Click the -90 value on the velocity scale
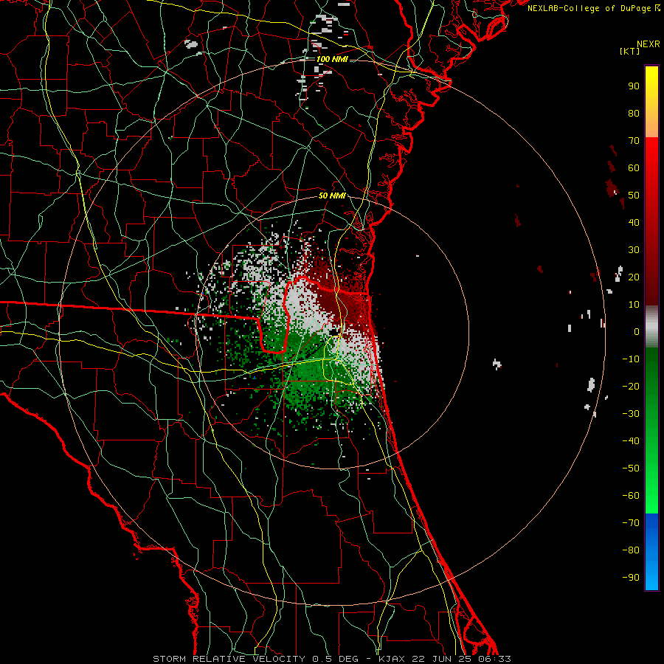Viewport: 664px width, 664px height. pos(631,578)
